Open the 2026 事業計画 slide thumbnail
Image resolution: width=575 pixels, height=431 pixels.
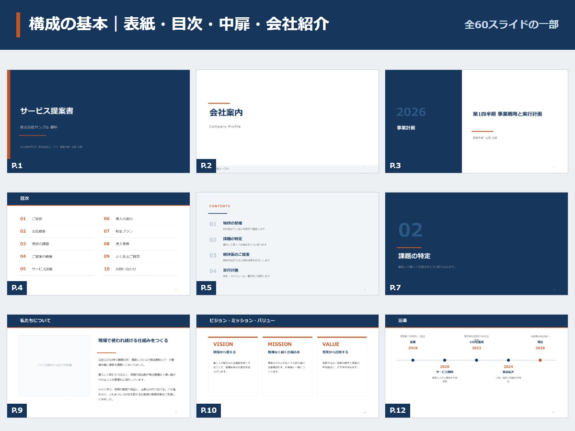[476, 121]
